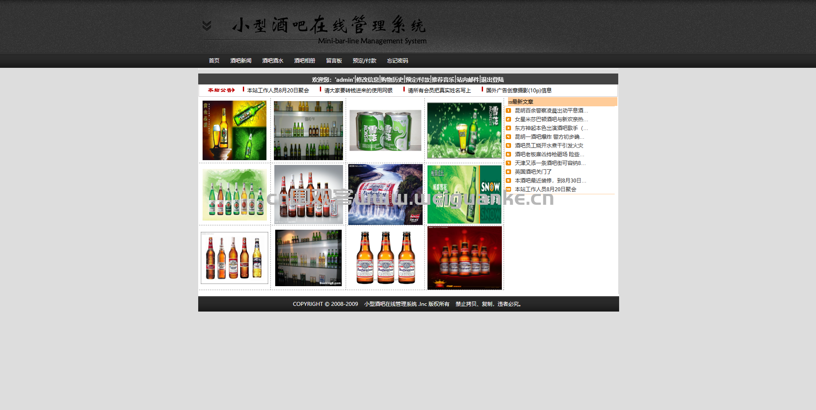This screenshot has width=816, height=410.
Task: Open the Budweiser waterfall image thumbnail
Action: 385,194
